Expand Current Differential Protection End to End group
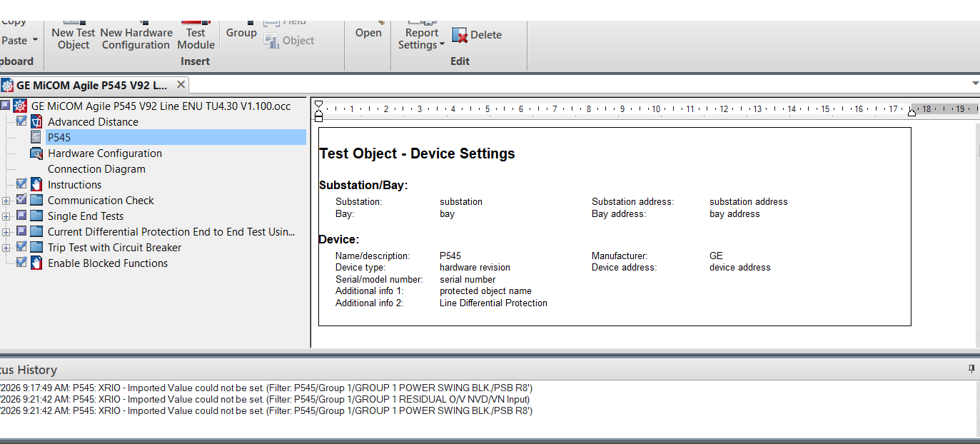Image resolution: width=980 pixels, height=444 pixels. (6, 232)
